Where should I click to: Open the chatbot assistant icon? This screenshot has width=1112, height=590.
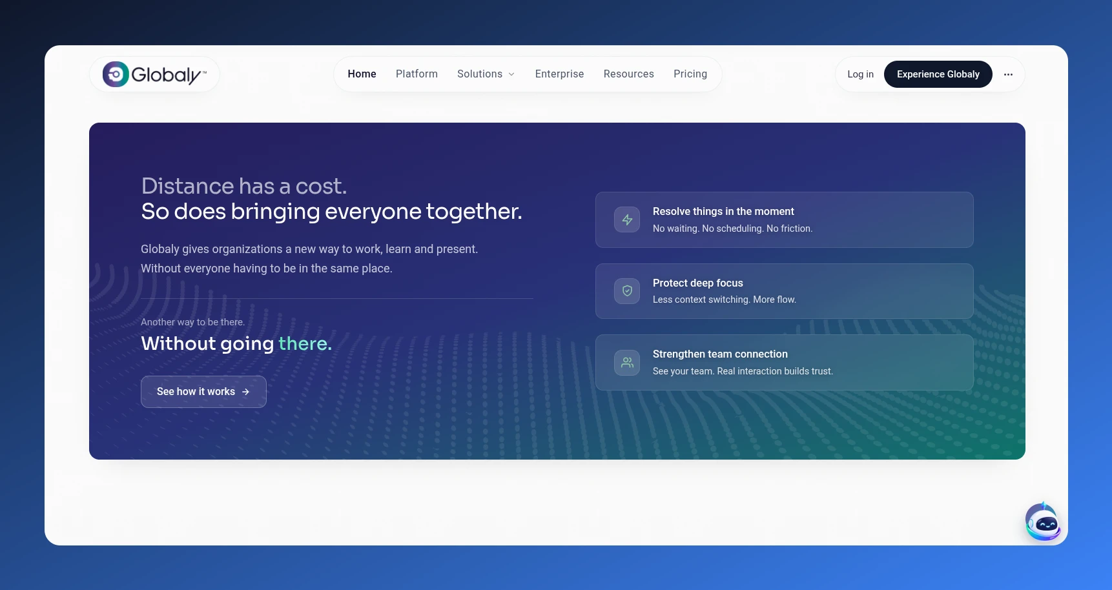[1043, 522]
